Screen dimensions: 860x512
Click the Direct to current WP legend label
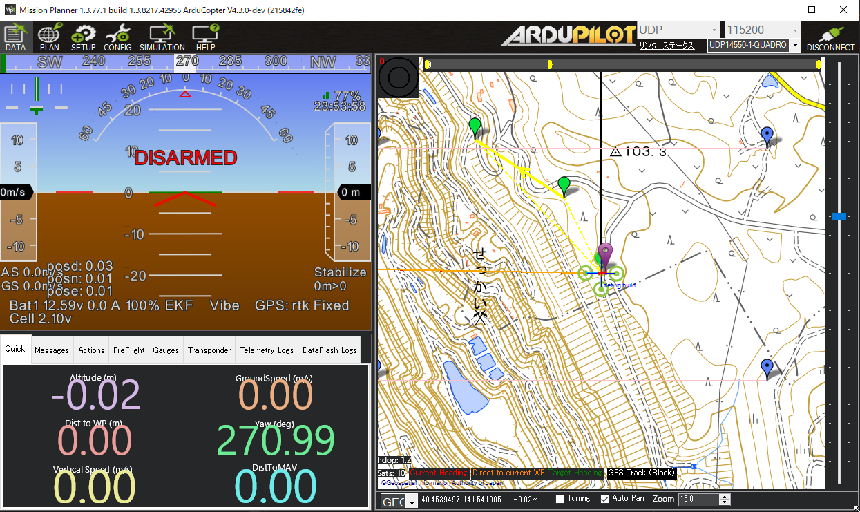(x=510, y=473)
